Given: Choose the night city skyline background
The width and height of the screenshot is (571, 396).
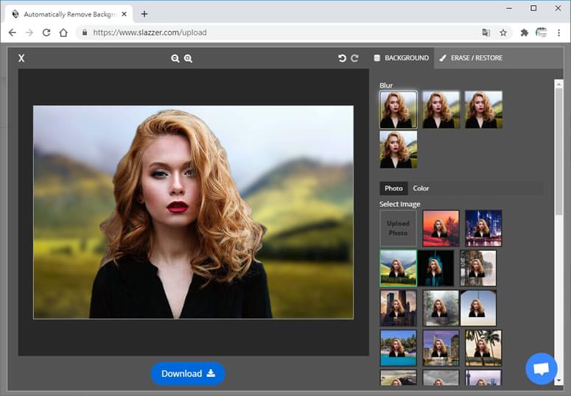Looking at the screenshot, I should click(x=483, y=228).
